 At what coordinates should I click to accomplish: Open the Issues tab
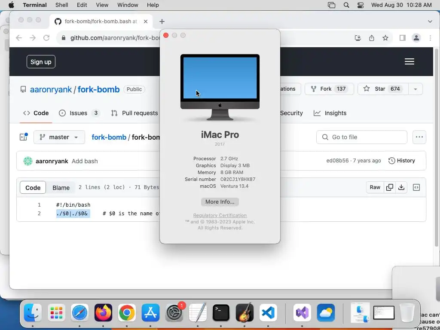click(x=79, y=113)
